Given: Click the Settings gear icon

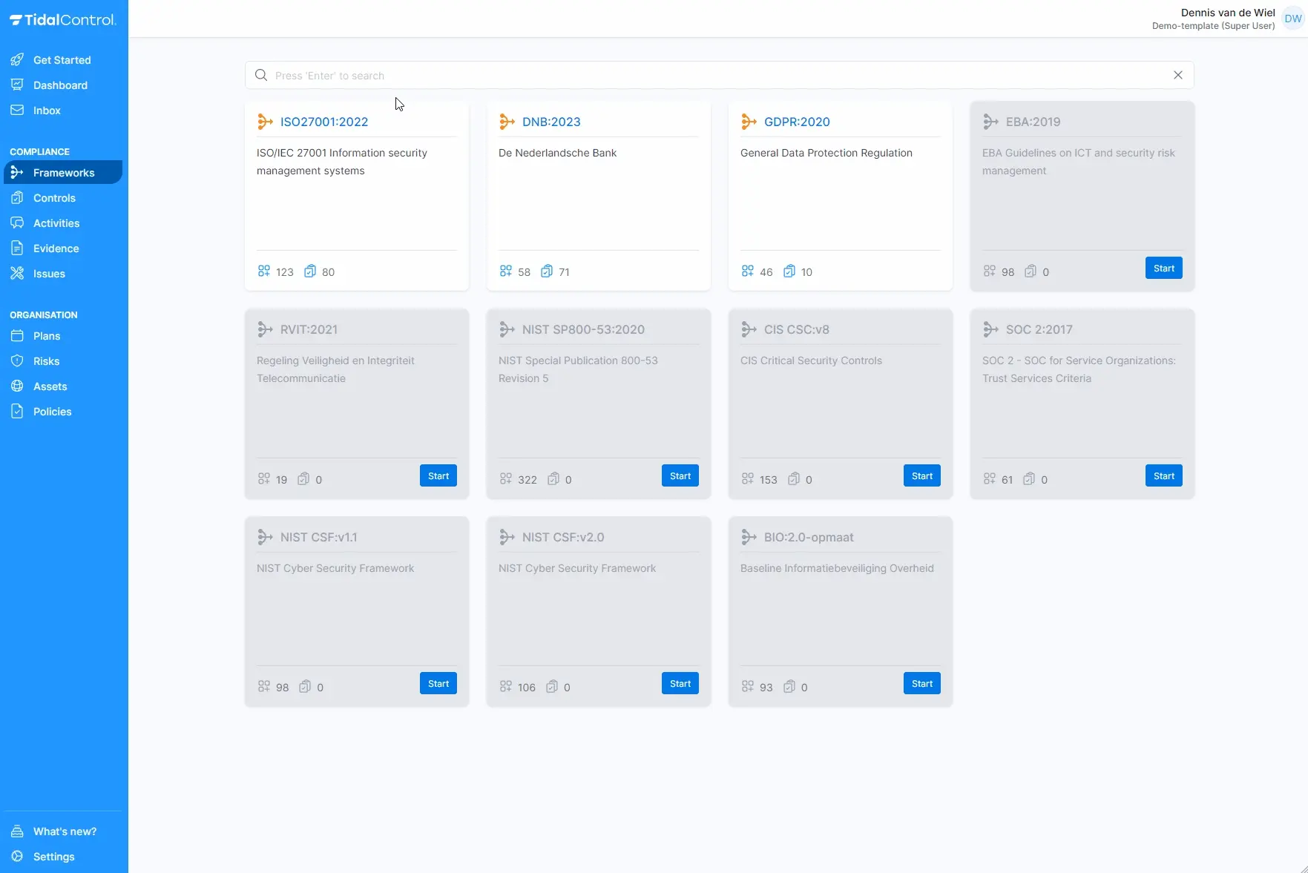Looking at the screenshot, I should 17,857.
